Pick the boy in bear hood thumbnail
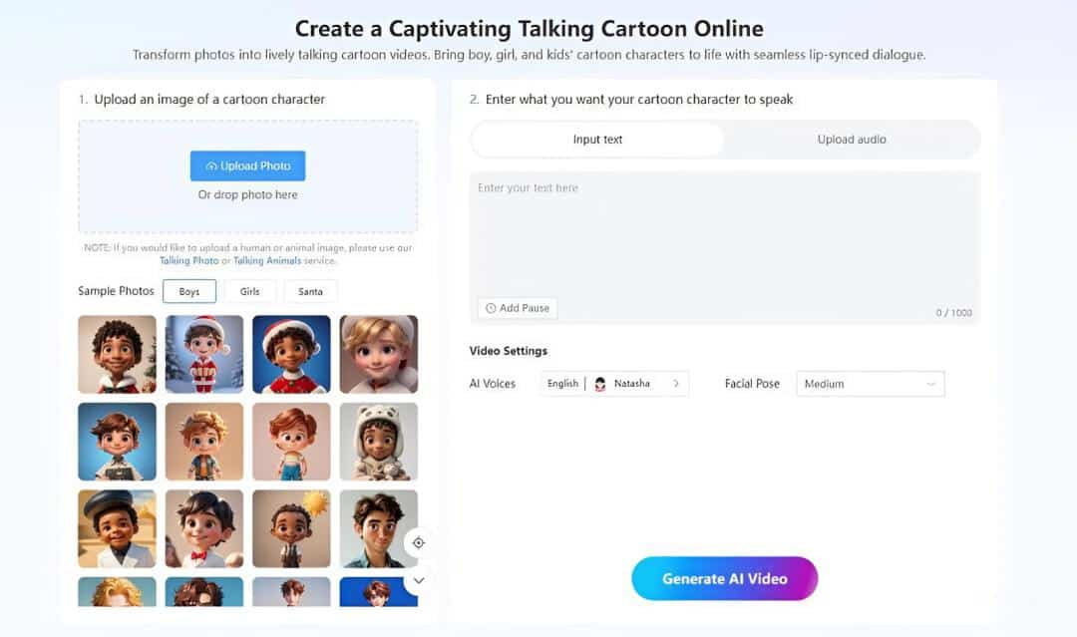 tap(379, 441)
